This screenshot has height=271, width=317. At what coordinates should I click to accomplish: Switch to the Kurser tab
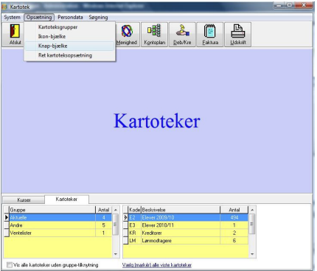(24, 200)
